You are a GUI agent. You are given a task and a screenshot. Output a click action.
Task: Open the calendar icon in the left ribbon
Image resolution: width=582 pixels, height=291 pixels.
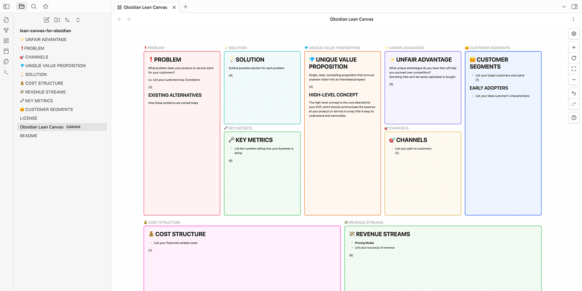coord(6,51)
